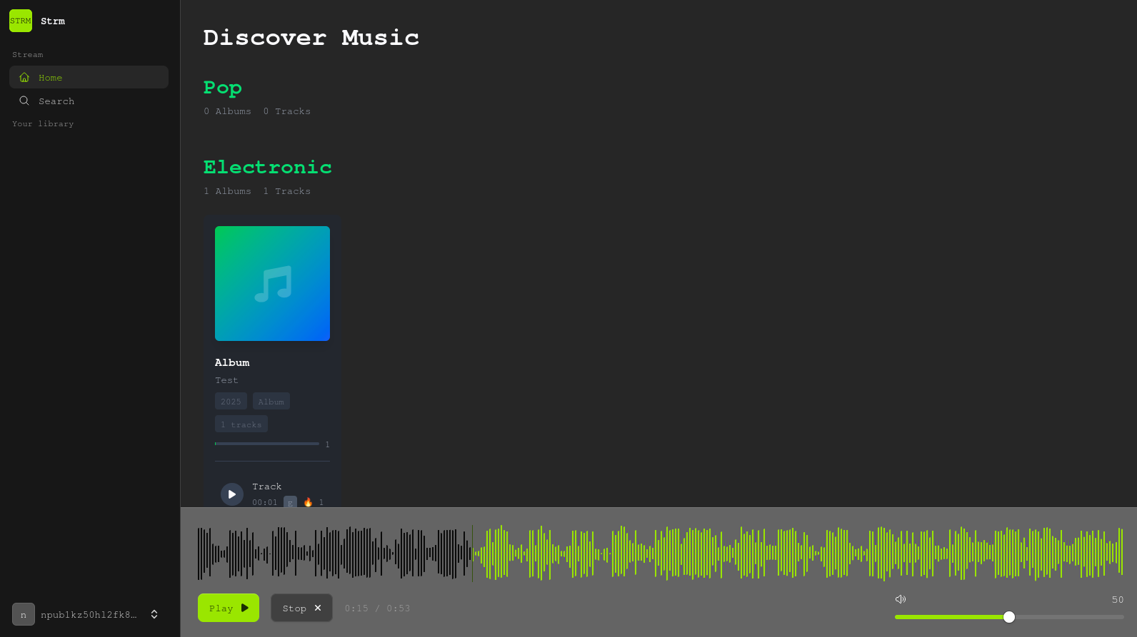Click the STRM logo icon
1137x637 pixels.
pyautogui.click(x=21, y=21)
